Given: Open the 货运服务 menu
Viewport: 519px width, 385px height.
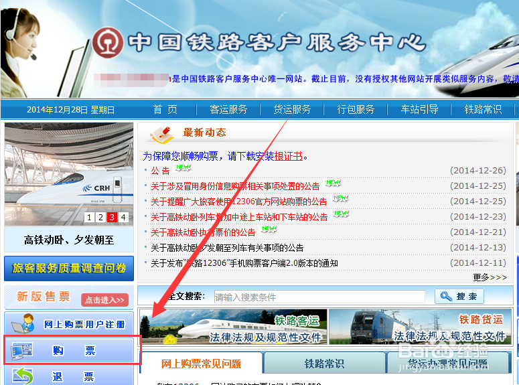Looking at the screenshot, I should coord(292,109).
